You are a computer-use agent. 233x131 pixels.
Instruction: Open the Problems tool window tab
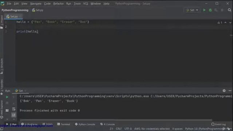[29, 124]
